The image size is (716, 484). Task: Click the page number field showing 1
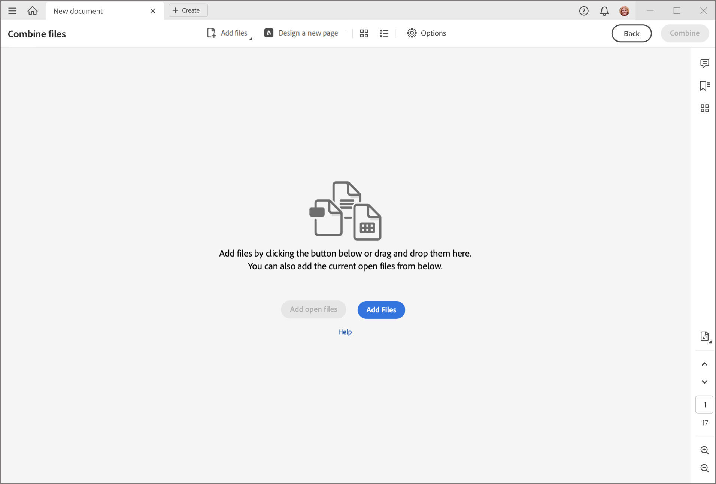pyautogui.click(x=704, y=405)
